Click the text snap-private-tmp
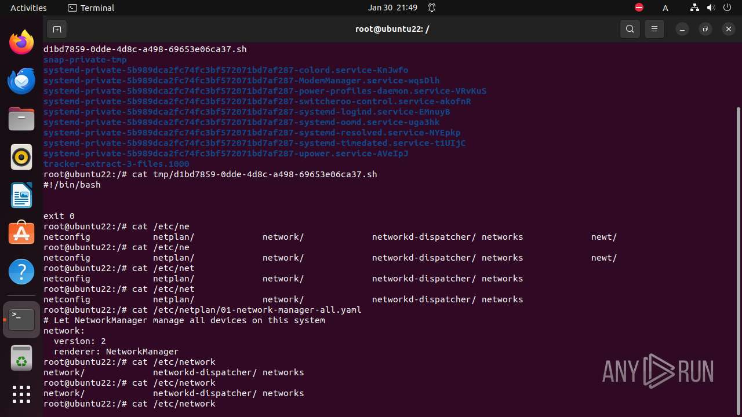 pos(85,60)
